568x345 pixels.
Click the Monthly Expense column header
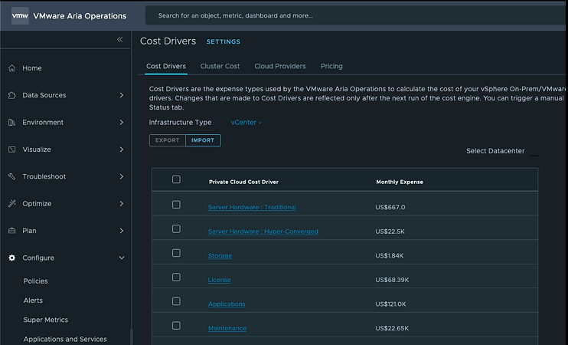click(x=400, y=182)
